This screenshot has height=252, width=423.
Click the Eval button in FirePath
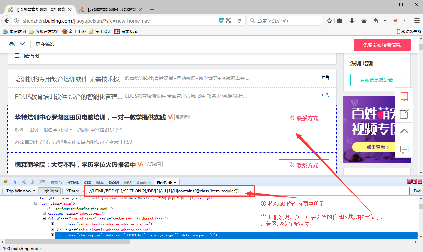click(x=417, y=191)
